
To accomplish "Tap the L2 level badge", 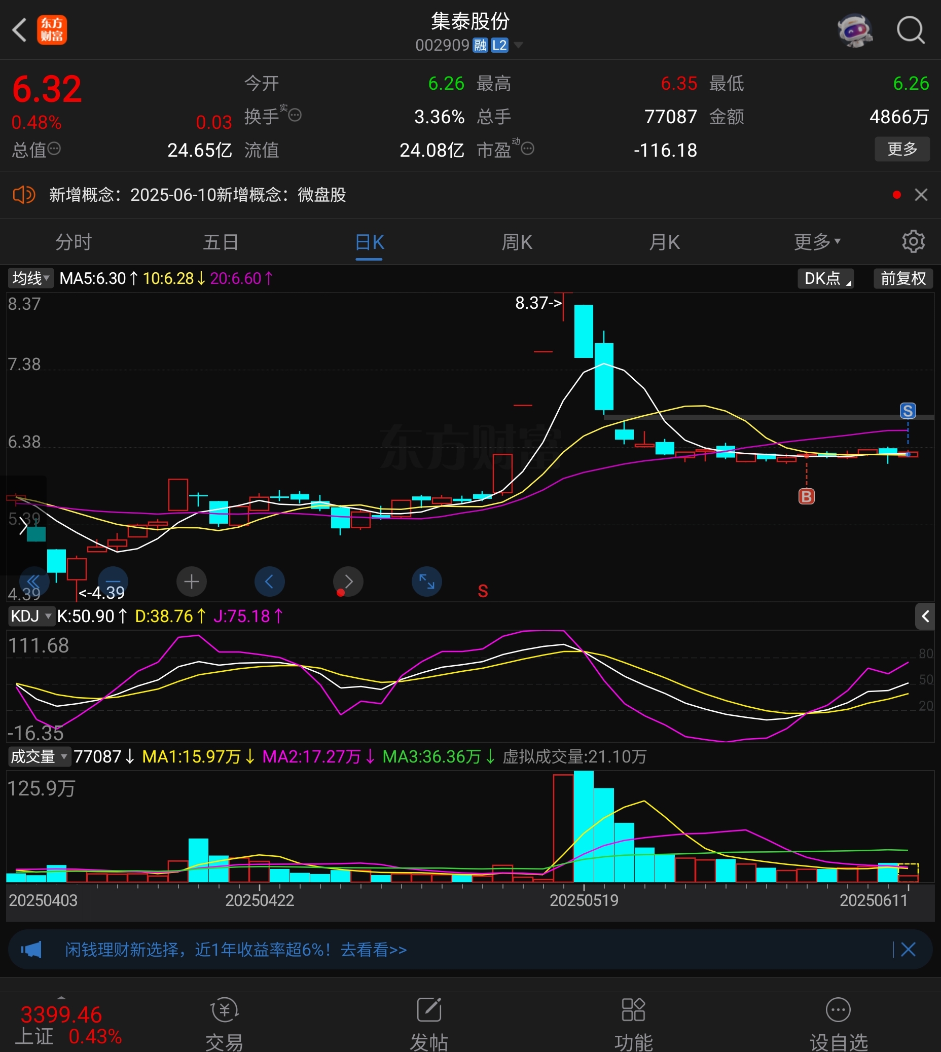I will [499, 46].
